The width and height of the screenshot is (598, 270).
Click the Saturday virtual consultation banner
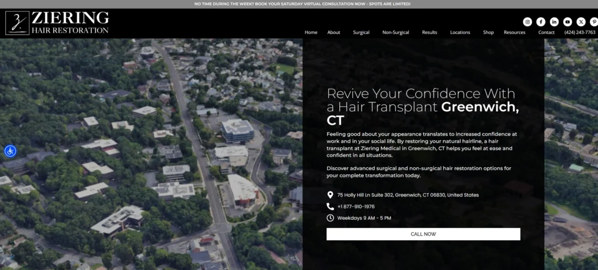click(303, 4)
